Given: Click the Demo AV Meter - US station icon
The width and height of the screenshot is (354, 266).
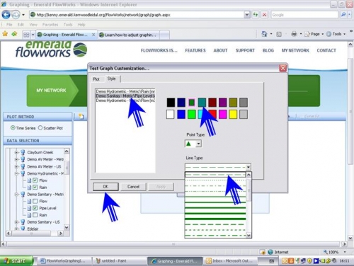Looking at the screenshot, I should tap(23, 166).
